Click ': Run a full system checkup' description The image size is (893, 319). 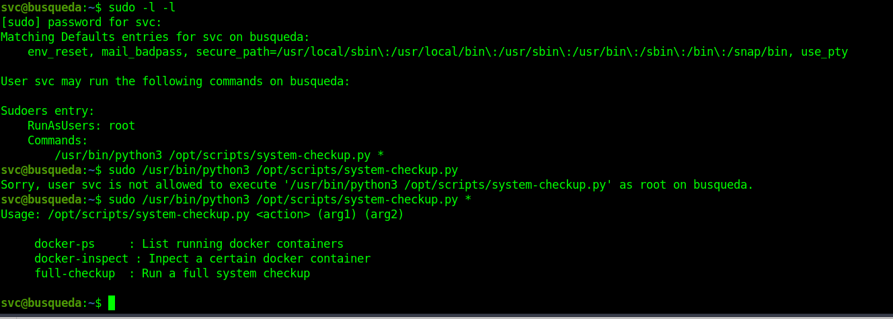tap(219, 273)
